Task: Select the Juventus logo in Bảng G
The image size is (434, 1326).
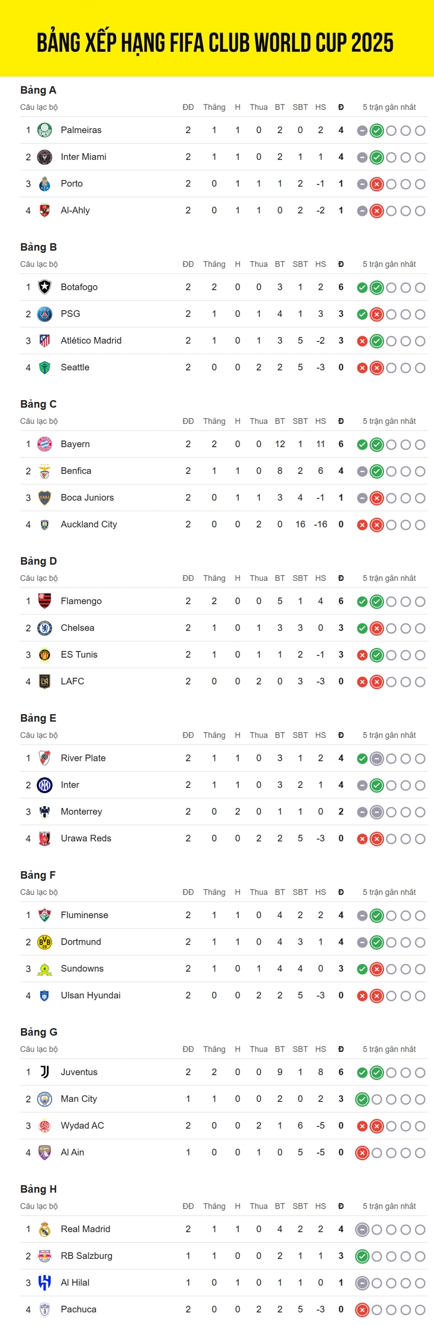Action: coord(45,1072)
